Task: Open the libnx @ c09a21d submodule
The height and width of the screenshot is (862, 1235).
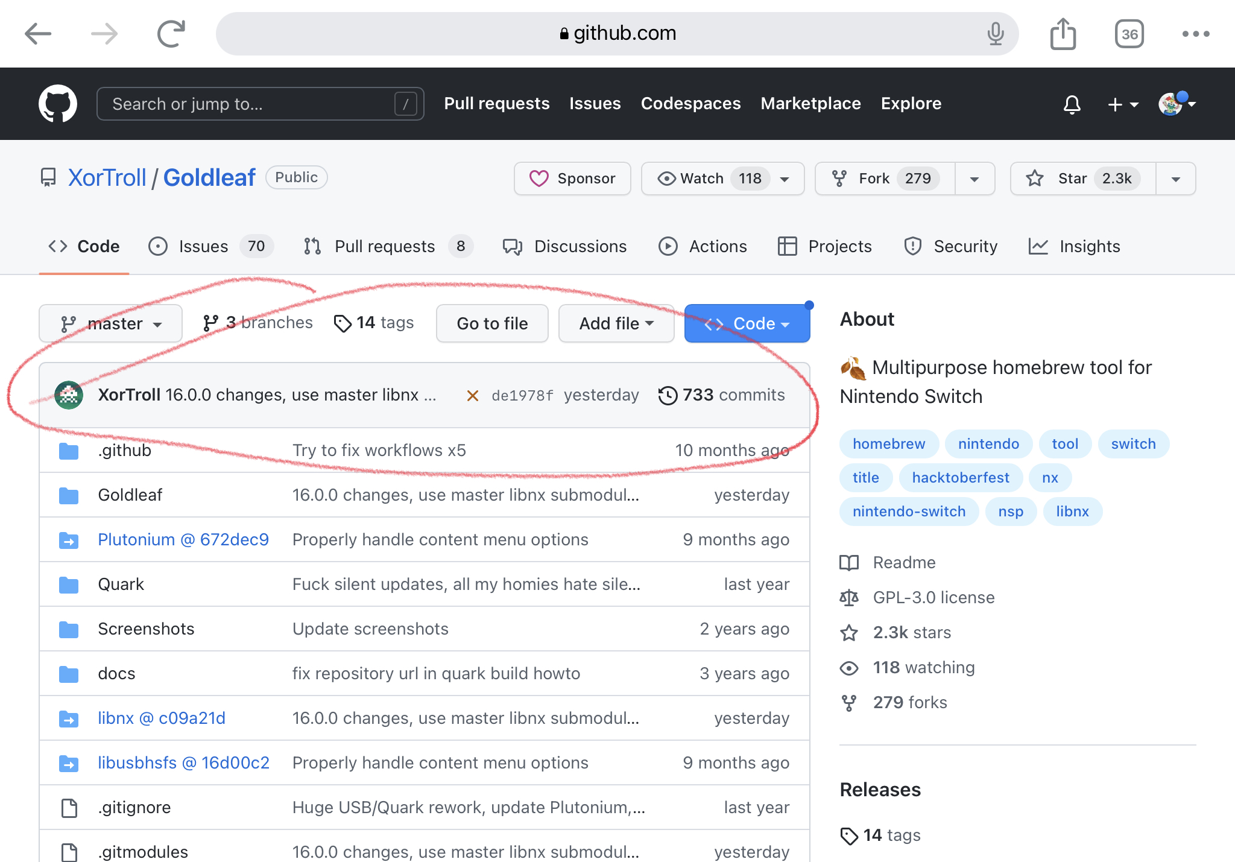Action: click(162, 718)
